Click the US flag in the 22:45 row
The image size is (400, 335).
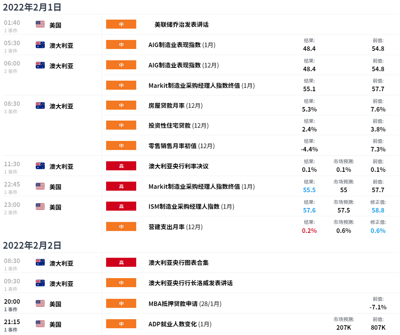tap(40, 186)
